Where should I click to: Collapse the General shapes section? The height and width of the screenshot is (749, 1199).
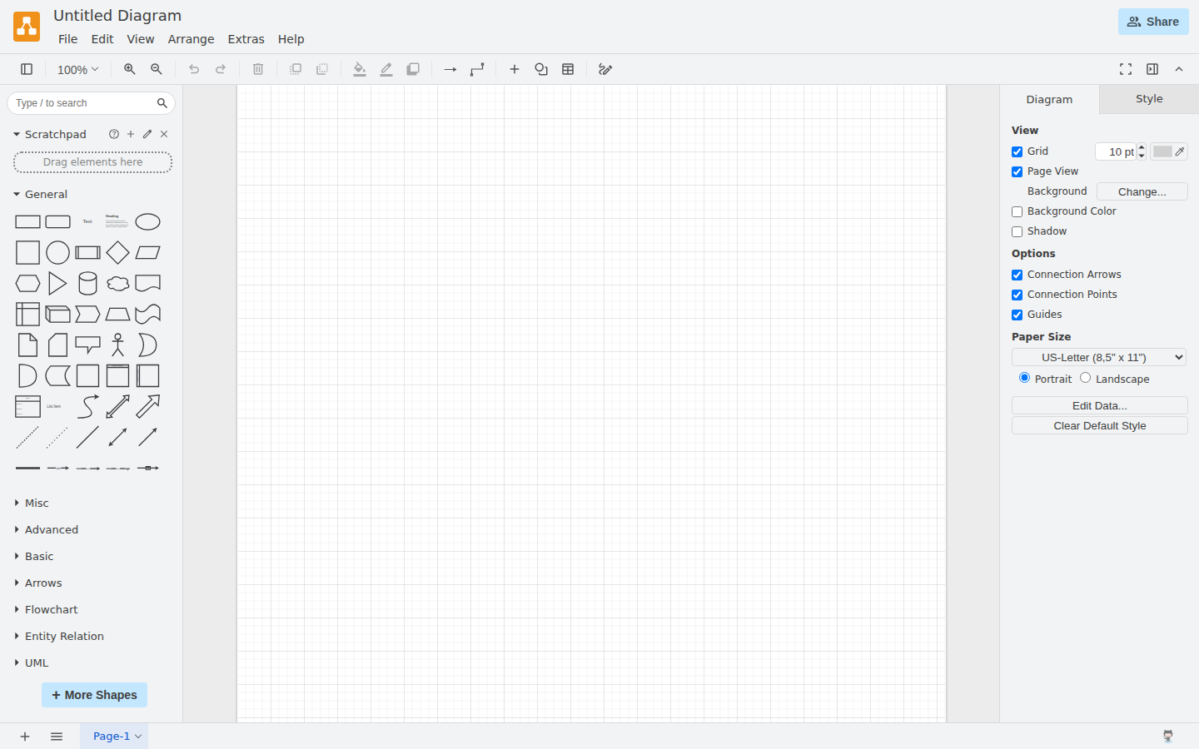click(45, 194)
